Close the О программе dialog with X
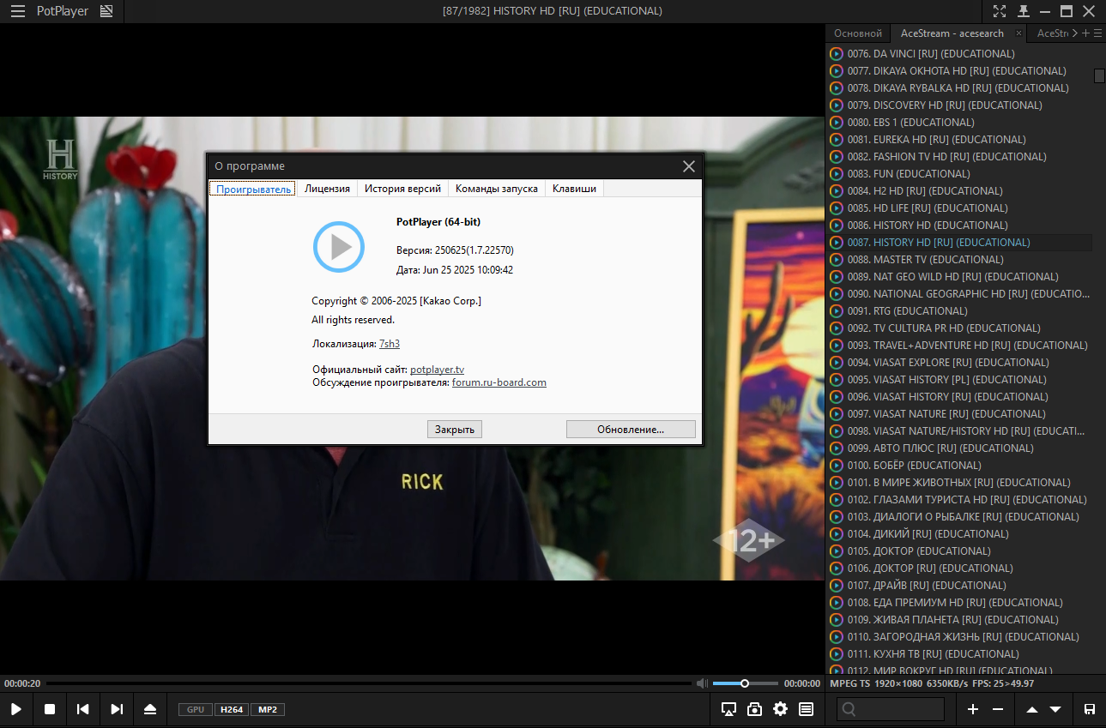1106x728 pixels. click(x=689, y=166)
